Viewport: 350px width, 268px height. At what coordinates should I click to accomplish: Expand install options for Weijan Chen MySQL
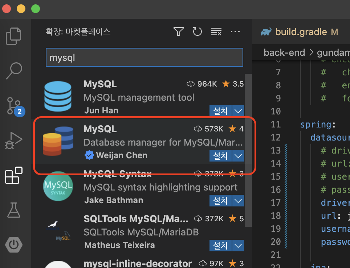238,156
